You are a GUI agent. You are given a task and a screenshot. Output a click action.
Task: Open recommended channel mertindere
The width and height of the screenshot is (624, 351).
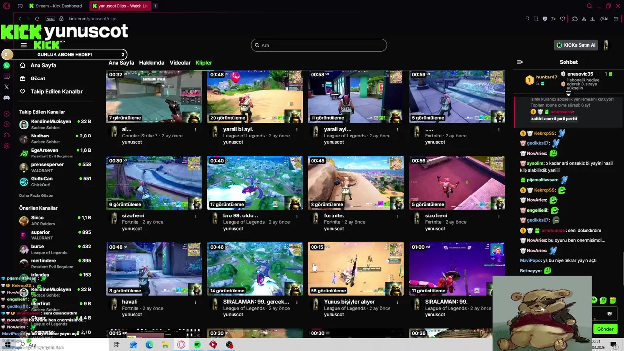[x=55, y=263]
